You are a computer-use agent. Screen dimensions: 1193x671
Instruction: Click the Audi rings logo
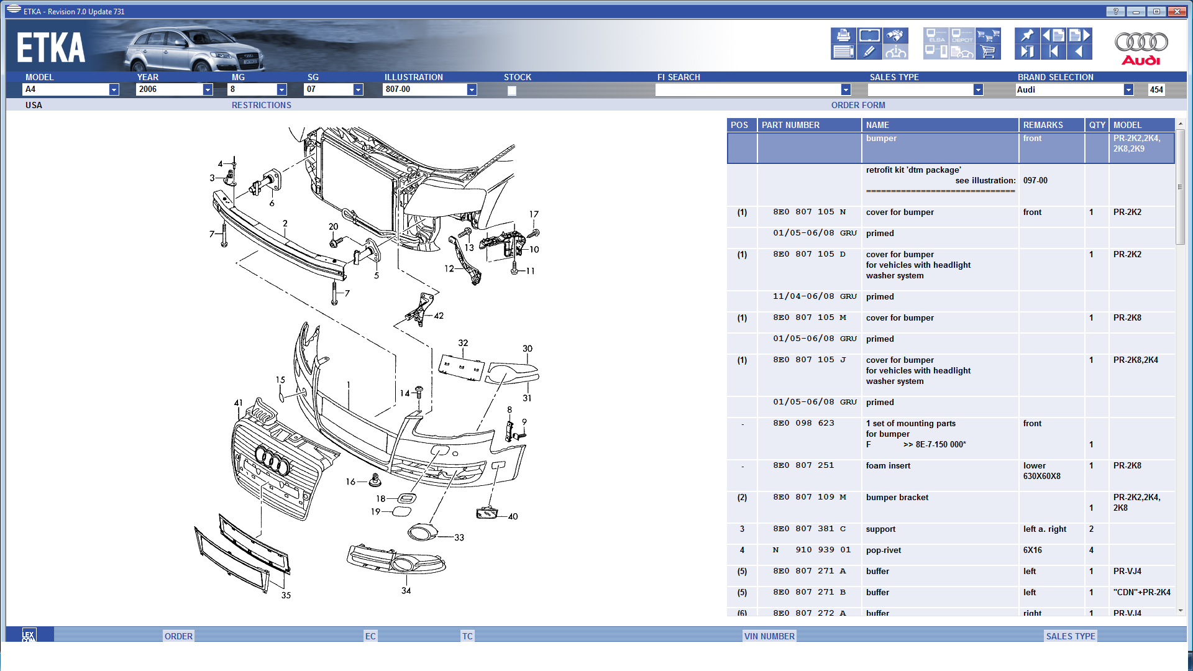pyautogui.click(x=1141, y=48)
